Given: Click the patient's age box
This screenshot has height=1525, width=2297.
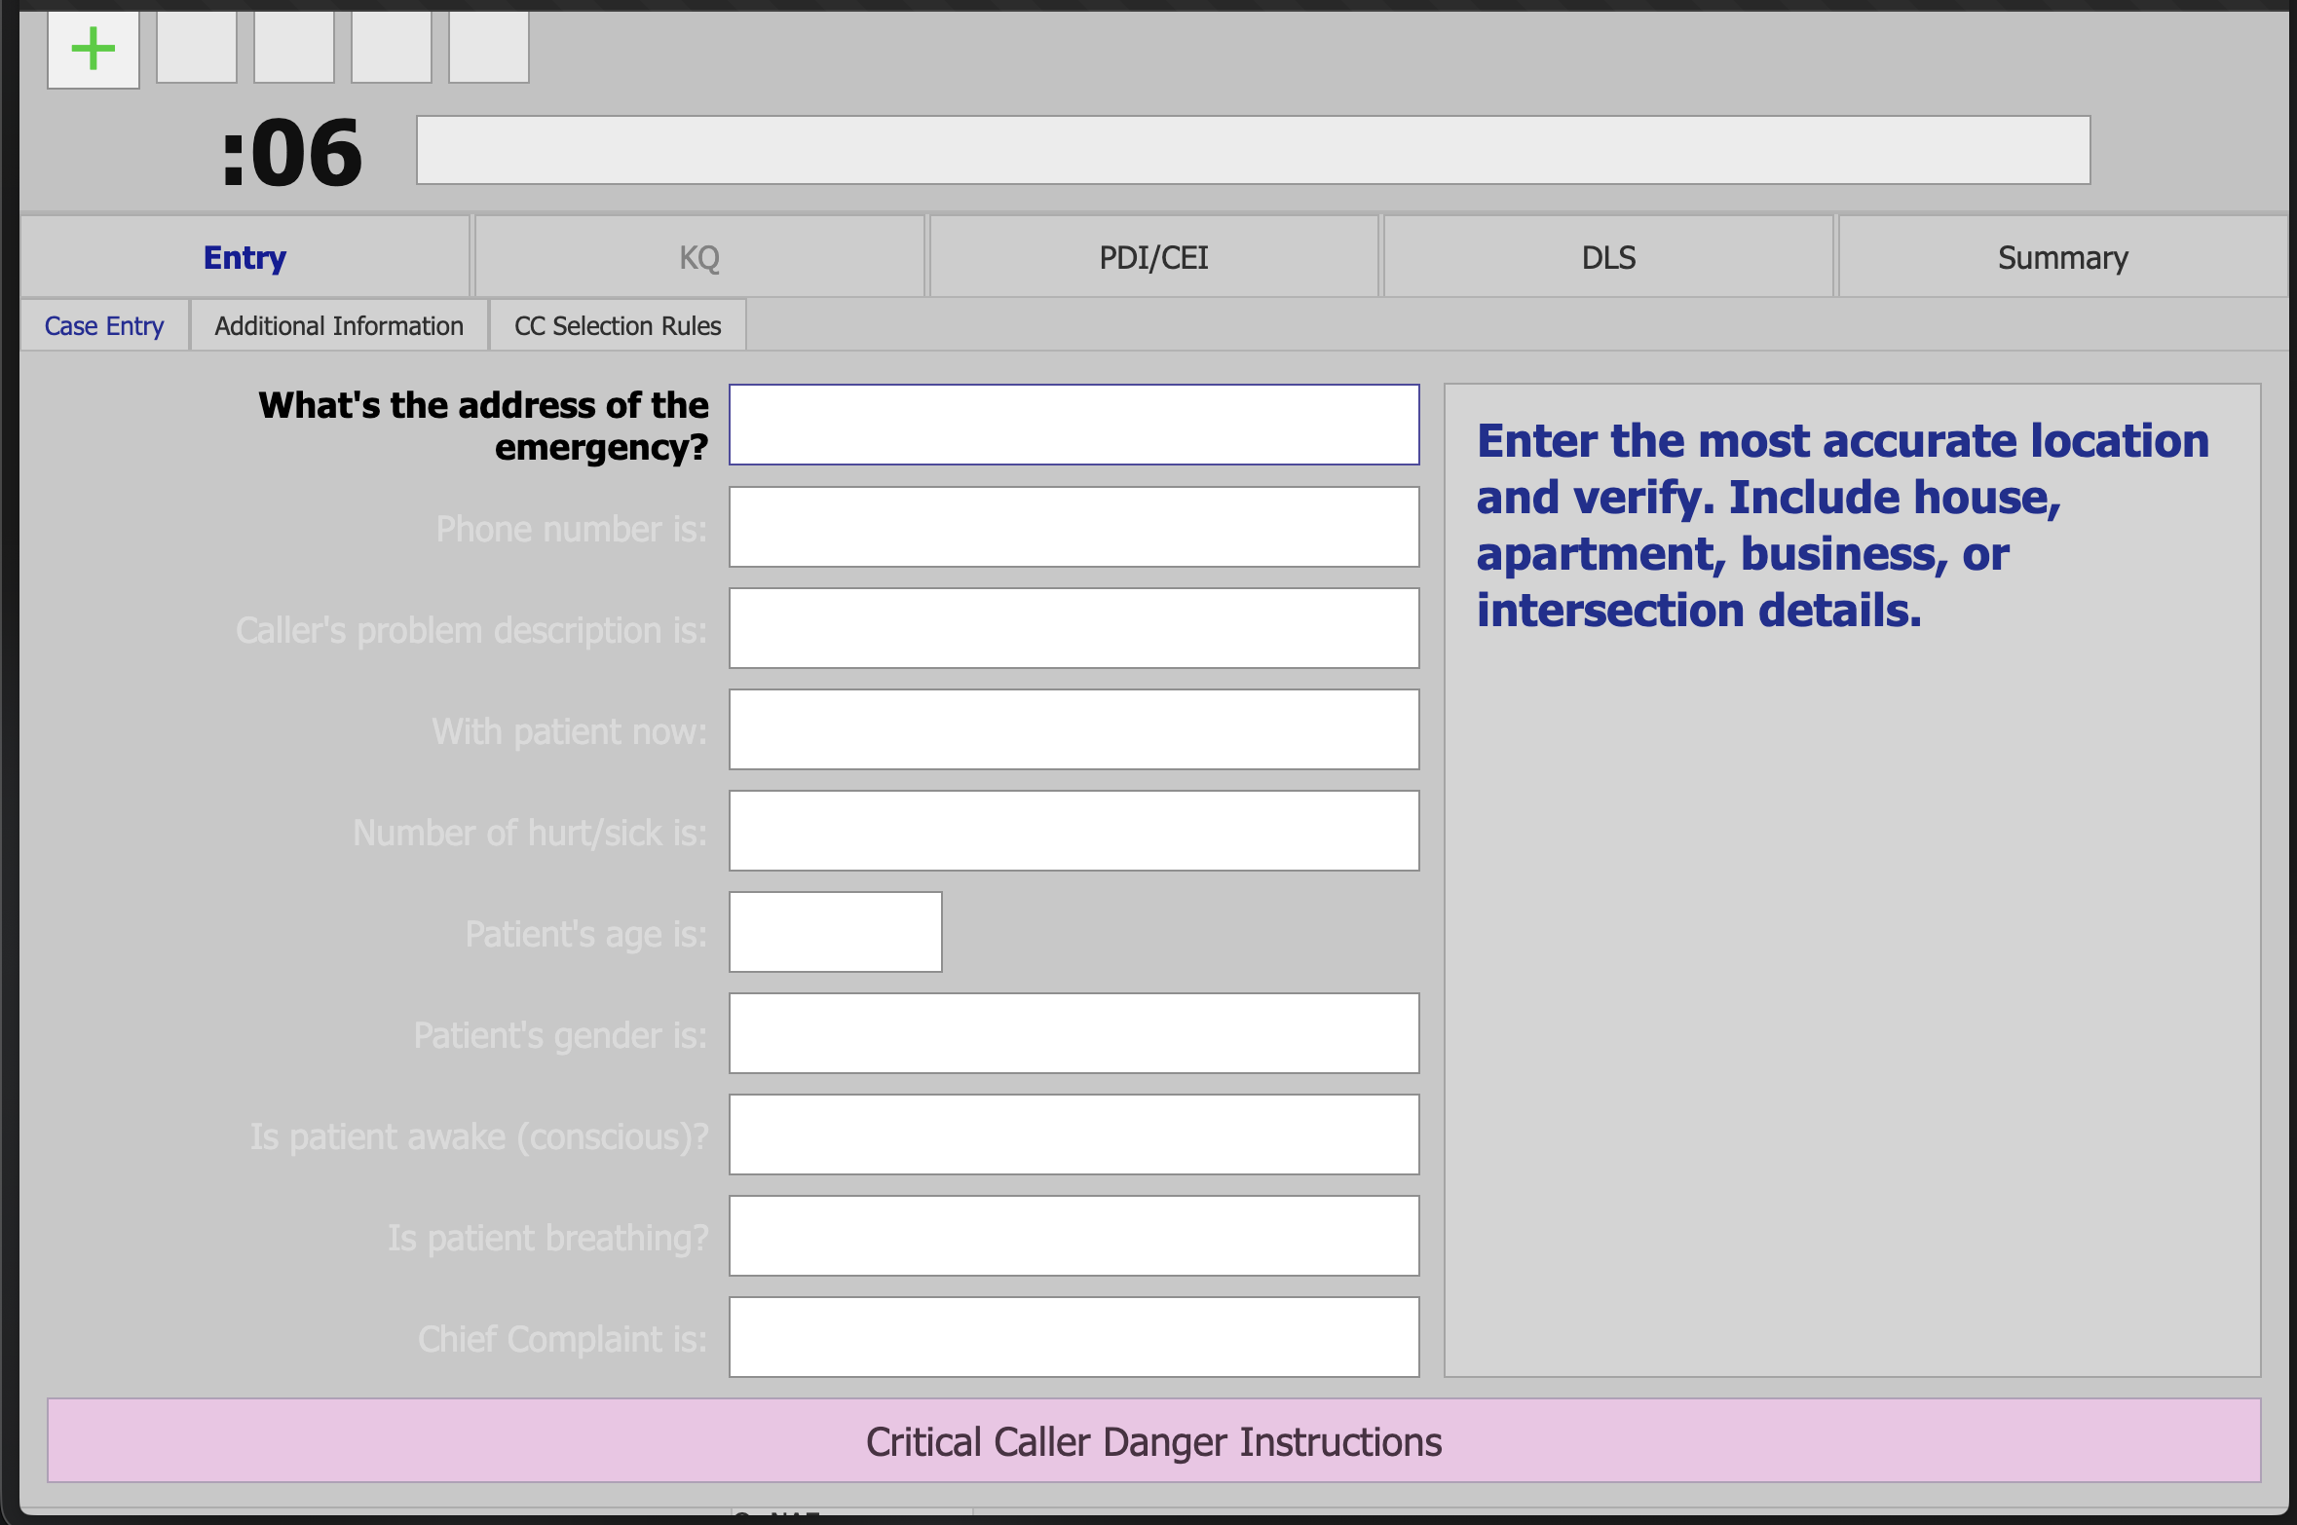Looking at the screenshot, I should [835, 932].
